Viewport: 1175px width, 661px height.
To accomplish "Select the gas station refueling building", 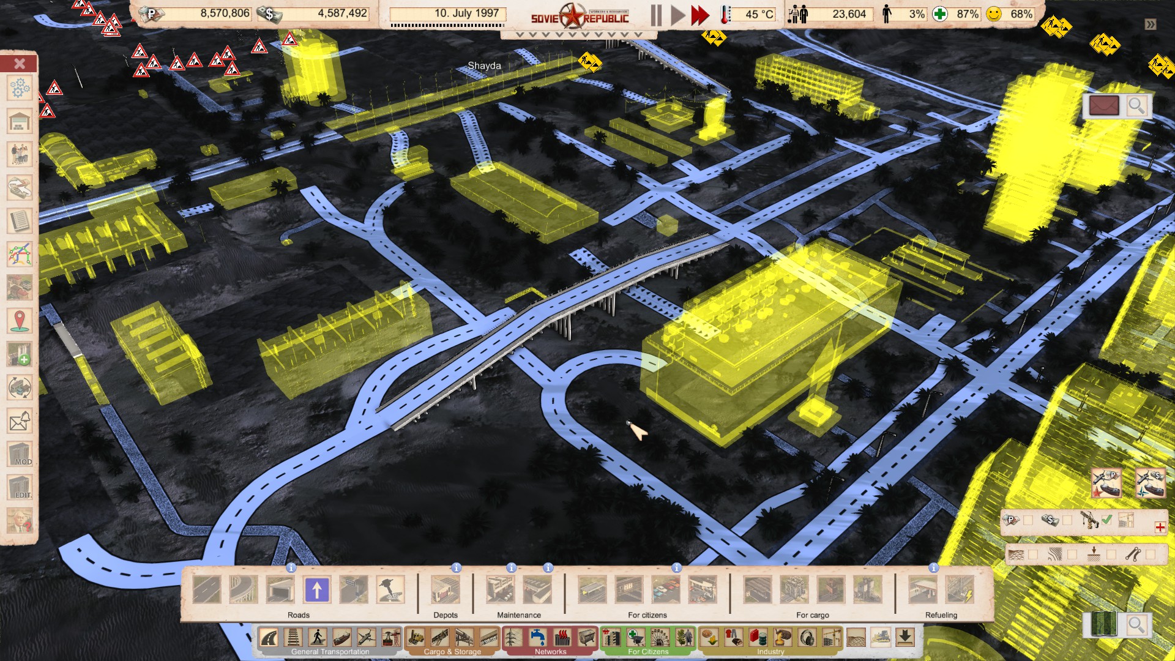I will (922, 590).
